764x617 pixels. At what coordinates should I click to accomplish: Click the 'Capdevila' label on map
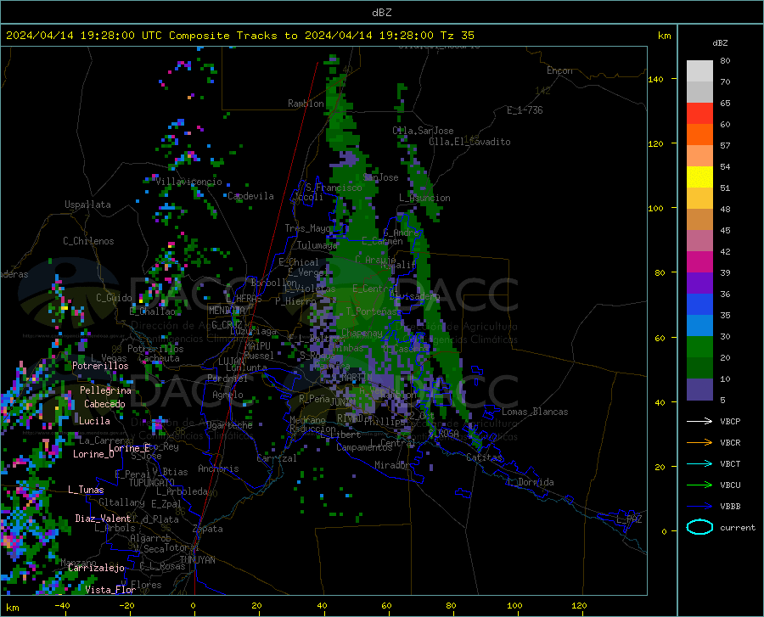(250, 196)
